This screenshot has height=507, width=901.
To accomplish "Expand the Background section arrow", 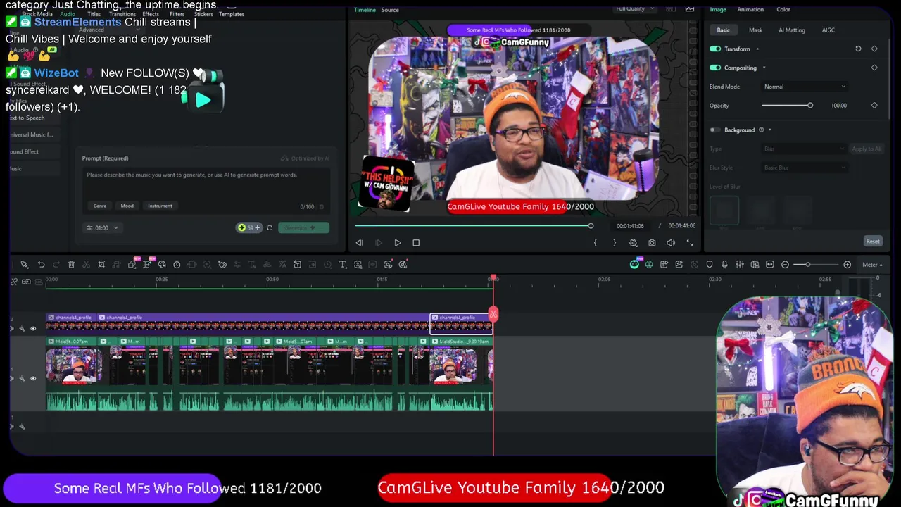I will point(770,130).
